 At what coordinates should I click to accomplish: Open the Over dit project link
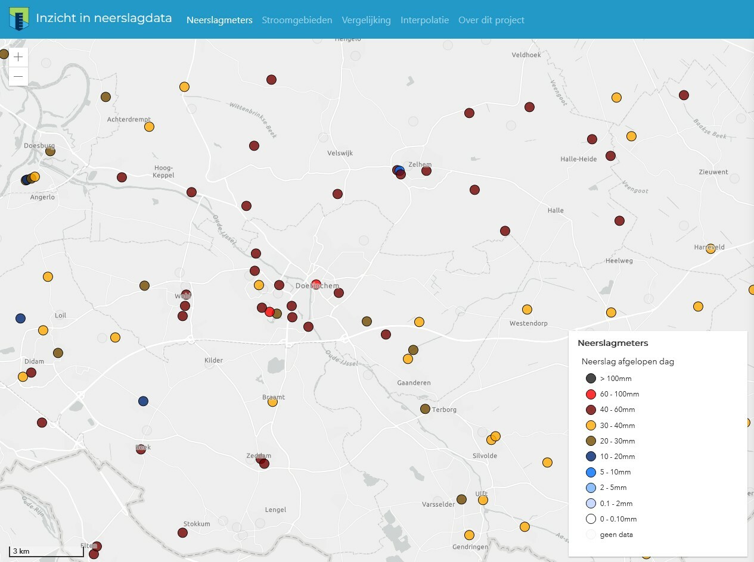coord(491,20)
